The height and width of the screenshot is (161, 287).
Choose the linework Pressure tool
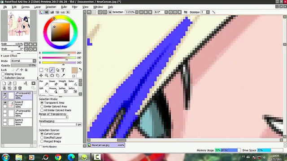click(x=53, y=90)
